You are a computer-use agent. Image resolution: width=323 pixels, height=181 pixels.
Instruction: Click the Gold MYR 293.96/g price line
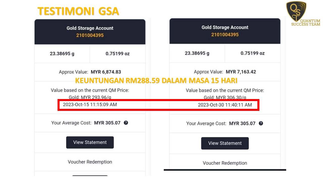(90, 97)
